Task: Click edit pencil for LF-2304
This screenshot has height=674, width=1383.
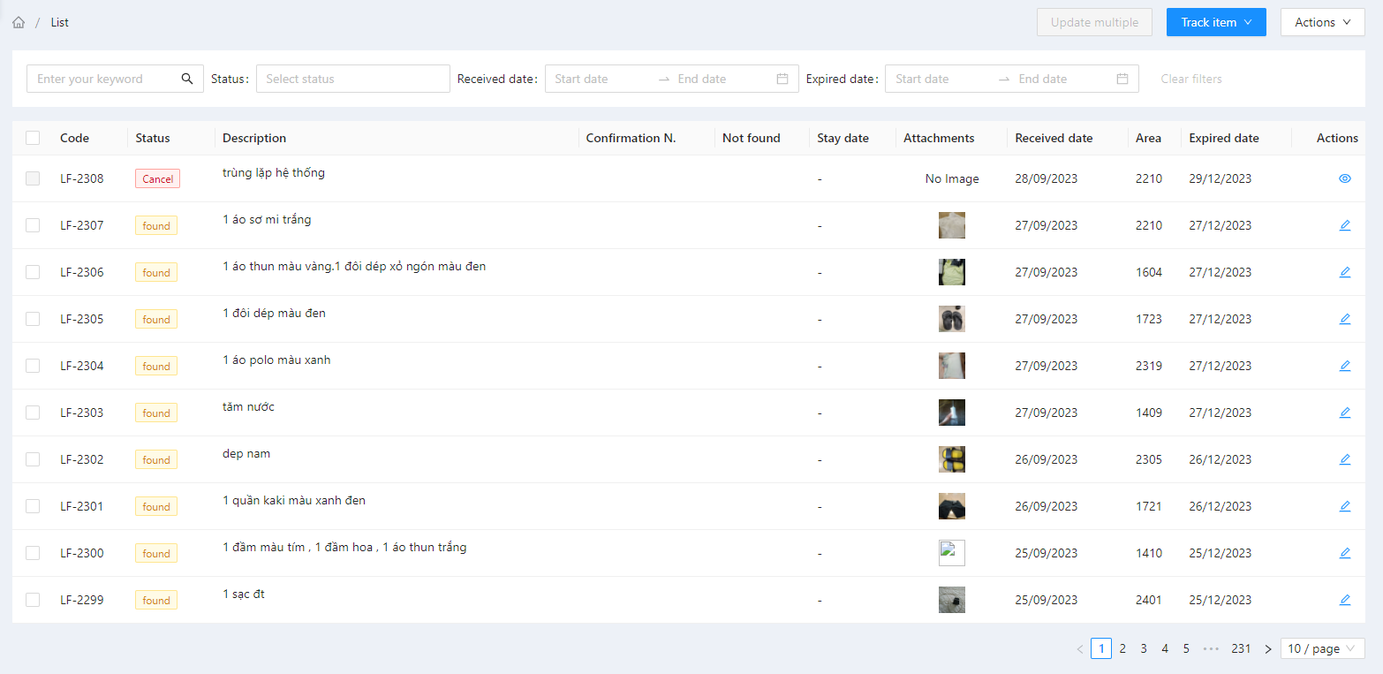Action: coord(1344,366)
